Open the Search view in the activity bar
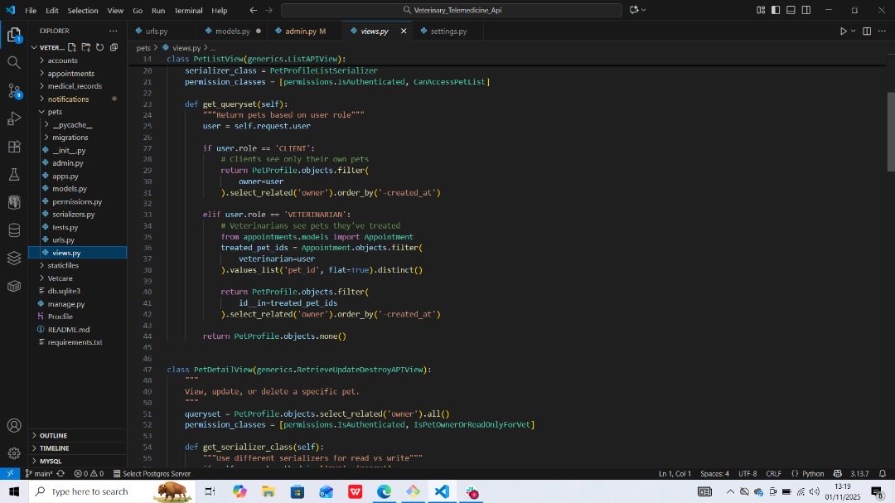 pos(13,61)
